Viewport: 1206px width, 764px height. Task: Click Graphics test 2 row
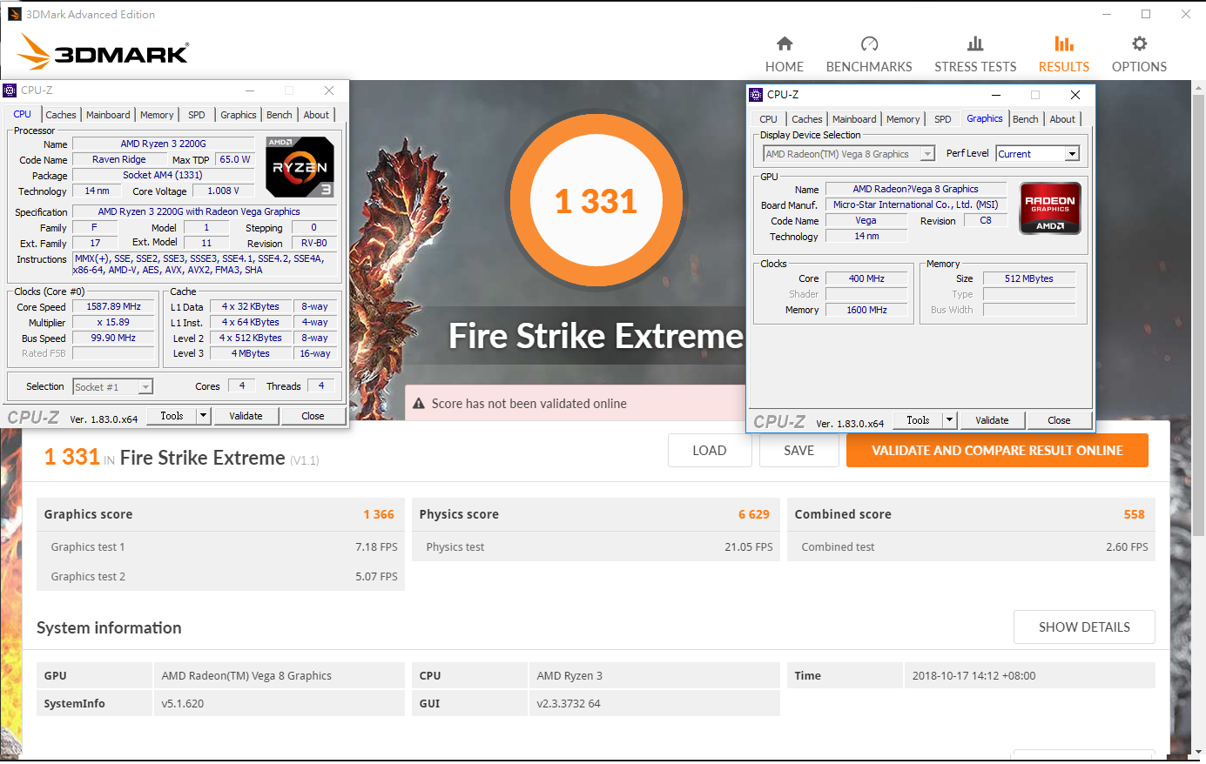tap(220, 576)
